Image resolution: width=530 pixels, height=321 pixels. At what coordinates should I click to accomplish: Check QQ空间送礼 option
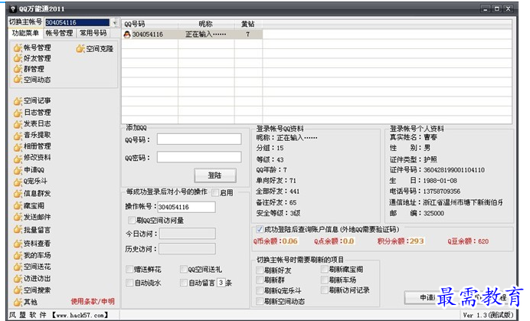pyautogui.click(x=184, y=269)
